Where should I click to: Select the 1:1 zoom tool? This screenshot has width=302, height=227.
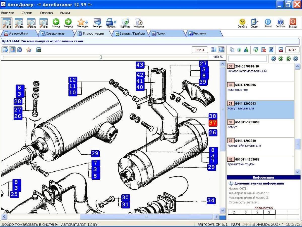click(x=7, y=23)
